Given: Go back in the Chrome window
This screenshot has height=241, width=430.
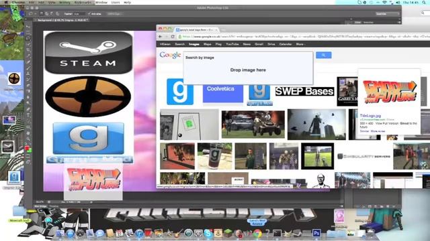Looking at the screenshot, I should 161,36.
